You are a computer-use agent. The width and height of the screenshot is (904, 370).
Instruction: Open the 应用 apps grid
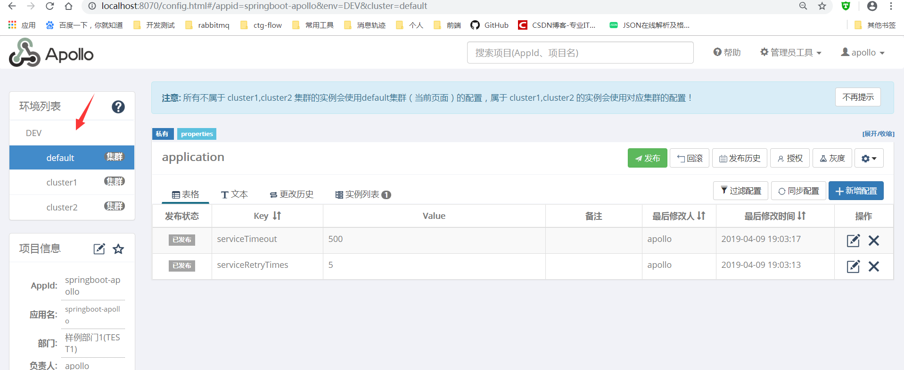pyautogui.click(x=22, y=25)
